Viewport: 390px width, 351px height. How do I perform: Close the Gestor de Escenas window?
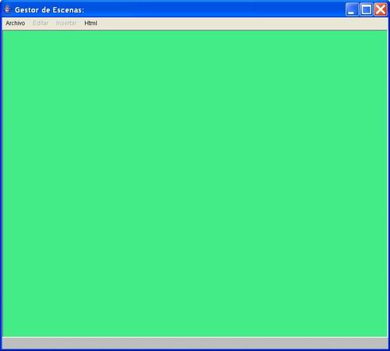pyautogui.click(x=381, y=9)
